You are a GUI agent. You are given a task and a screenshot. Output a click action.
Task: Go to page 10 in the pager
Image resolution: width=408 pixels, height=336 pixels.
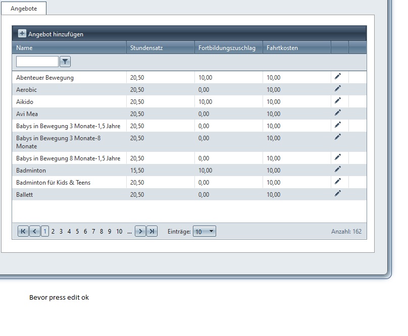(119, 231)
